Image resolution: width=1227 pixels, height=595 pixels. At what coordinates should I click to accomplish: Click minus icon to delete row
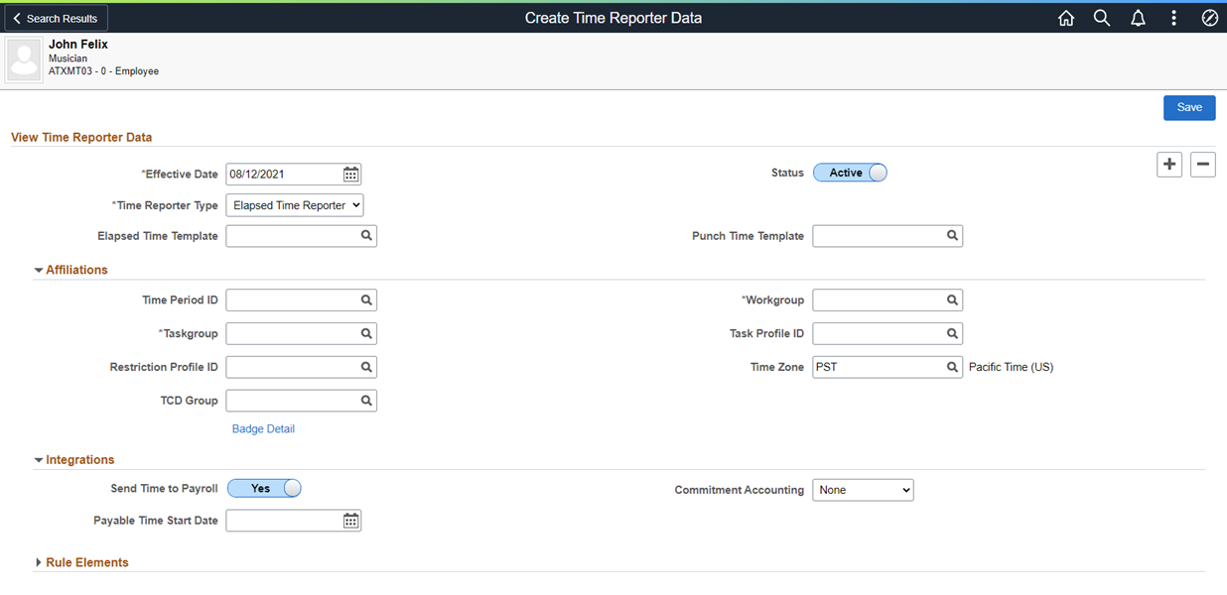pos(1202,165)
